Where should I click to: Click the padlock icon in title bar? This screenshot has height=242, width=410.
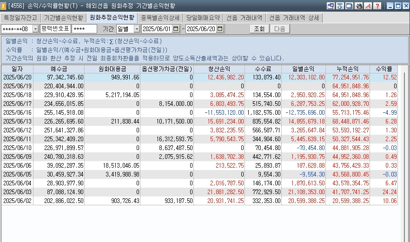click(x=359, y=6)
